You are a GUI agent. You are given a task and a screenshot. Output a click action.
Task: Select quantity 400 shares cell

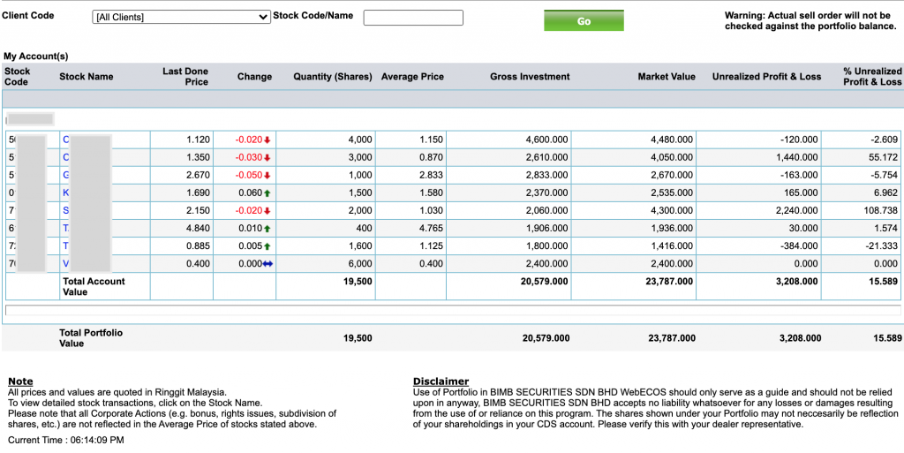tap(365, 229)
